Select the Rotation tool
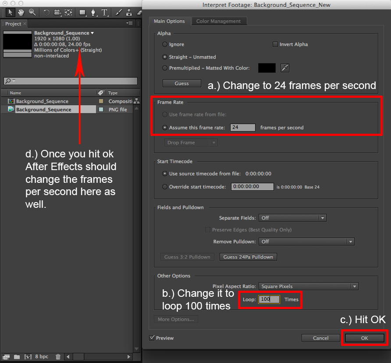391x363 pixels. click(x=46, y=12)
